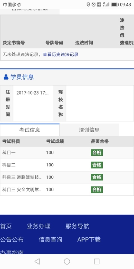
Task: Open 查看历史违法记录 link
Action: (61, 55)
